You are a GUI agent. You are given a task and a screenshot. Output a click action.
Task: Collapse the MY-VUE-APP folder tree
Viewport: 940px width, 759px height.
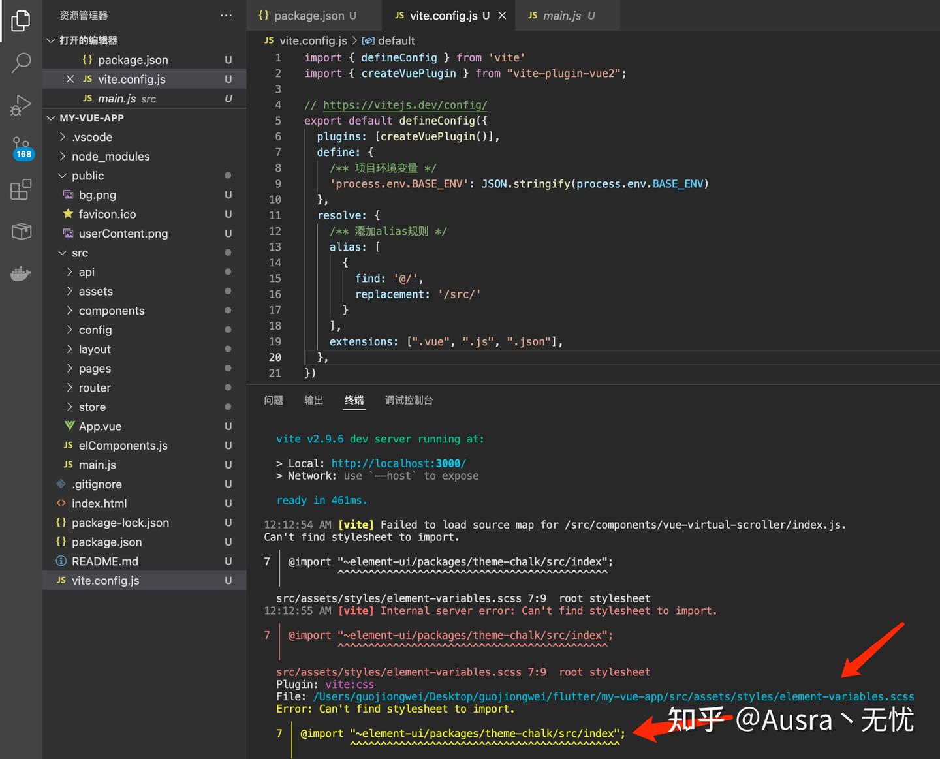pos(51,117)
